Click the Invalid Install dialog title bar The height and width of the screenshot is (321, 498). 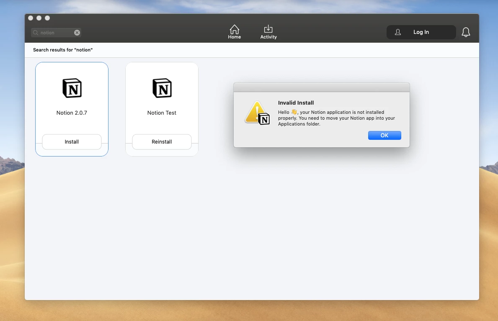[x=321, y=87]
